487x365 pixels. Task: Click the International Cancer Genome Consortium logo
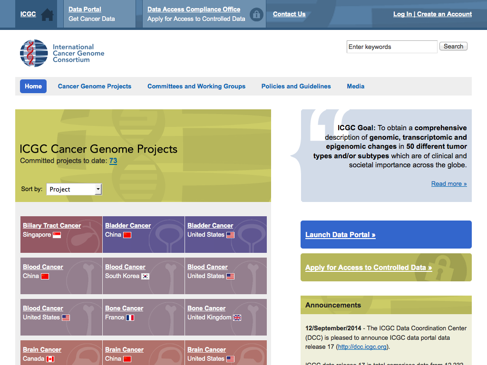62,53
